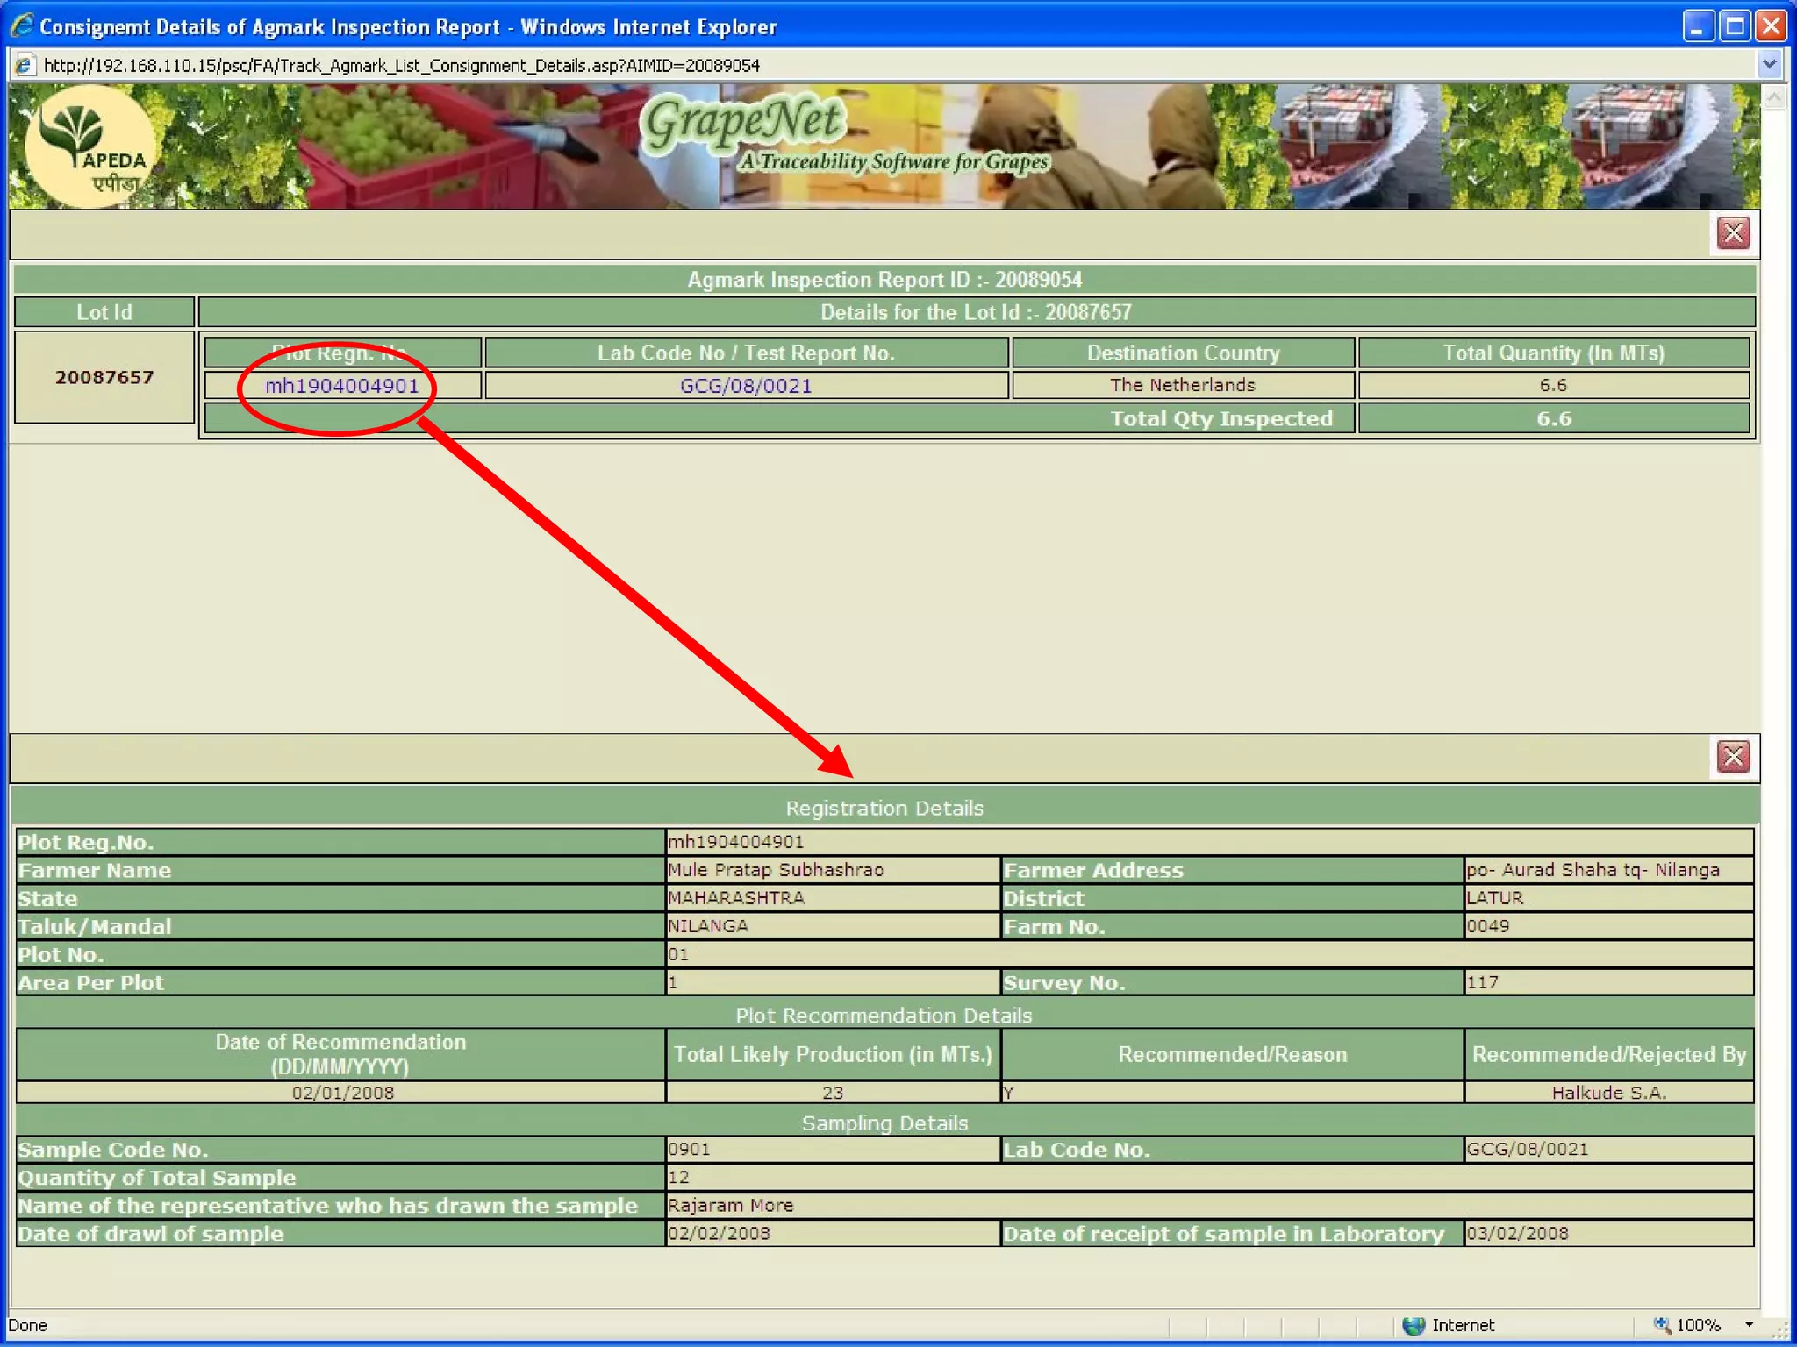
Task: Open zoom level dropdown arrow in status bar
Action: 1749,1325
